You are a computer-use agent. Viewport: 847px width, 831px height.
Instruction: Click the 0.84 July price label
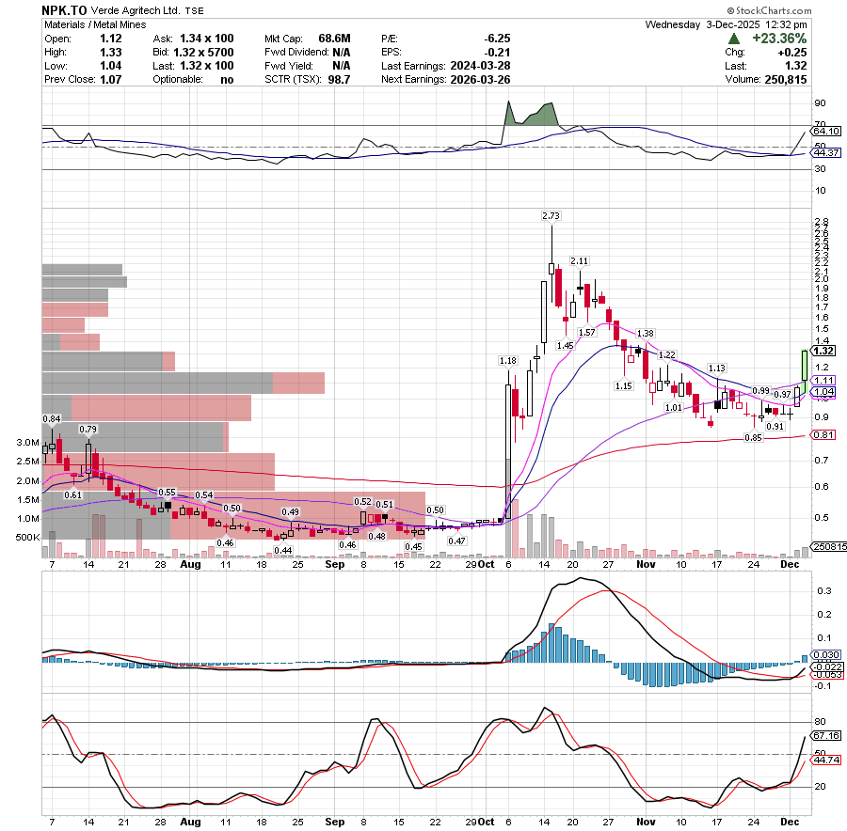pos(52,418)
